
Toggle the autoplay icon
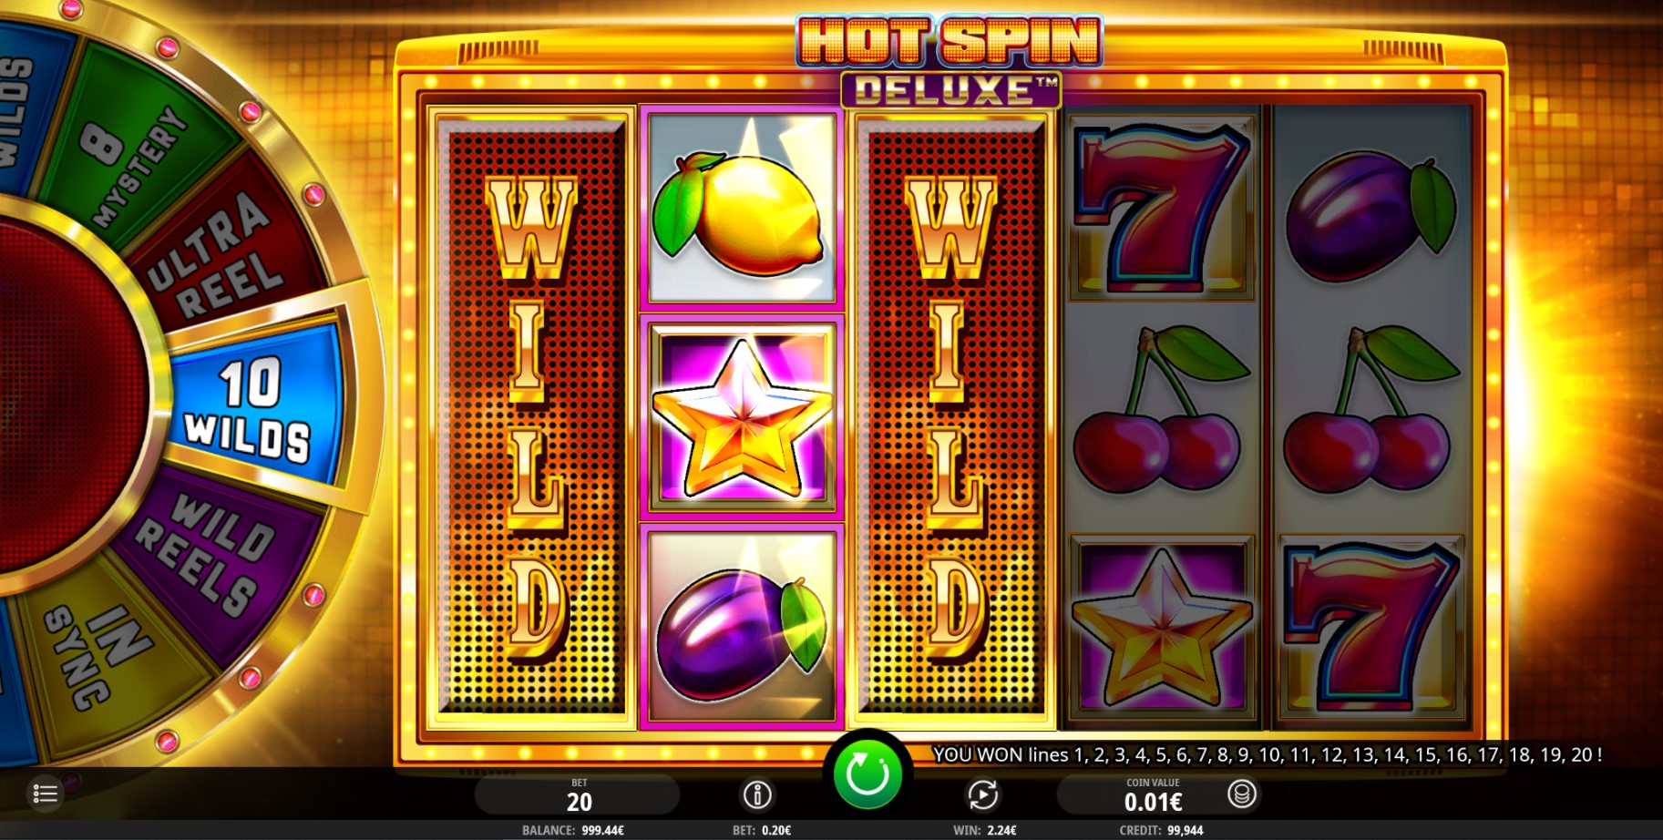(981, 795)
